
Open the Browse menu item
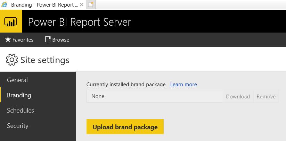pos(57,39)
